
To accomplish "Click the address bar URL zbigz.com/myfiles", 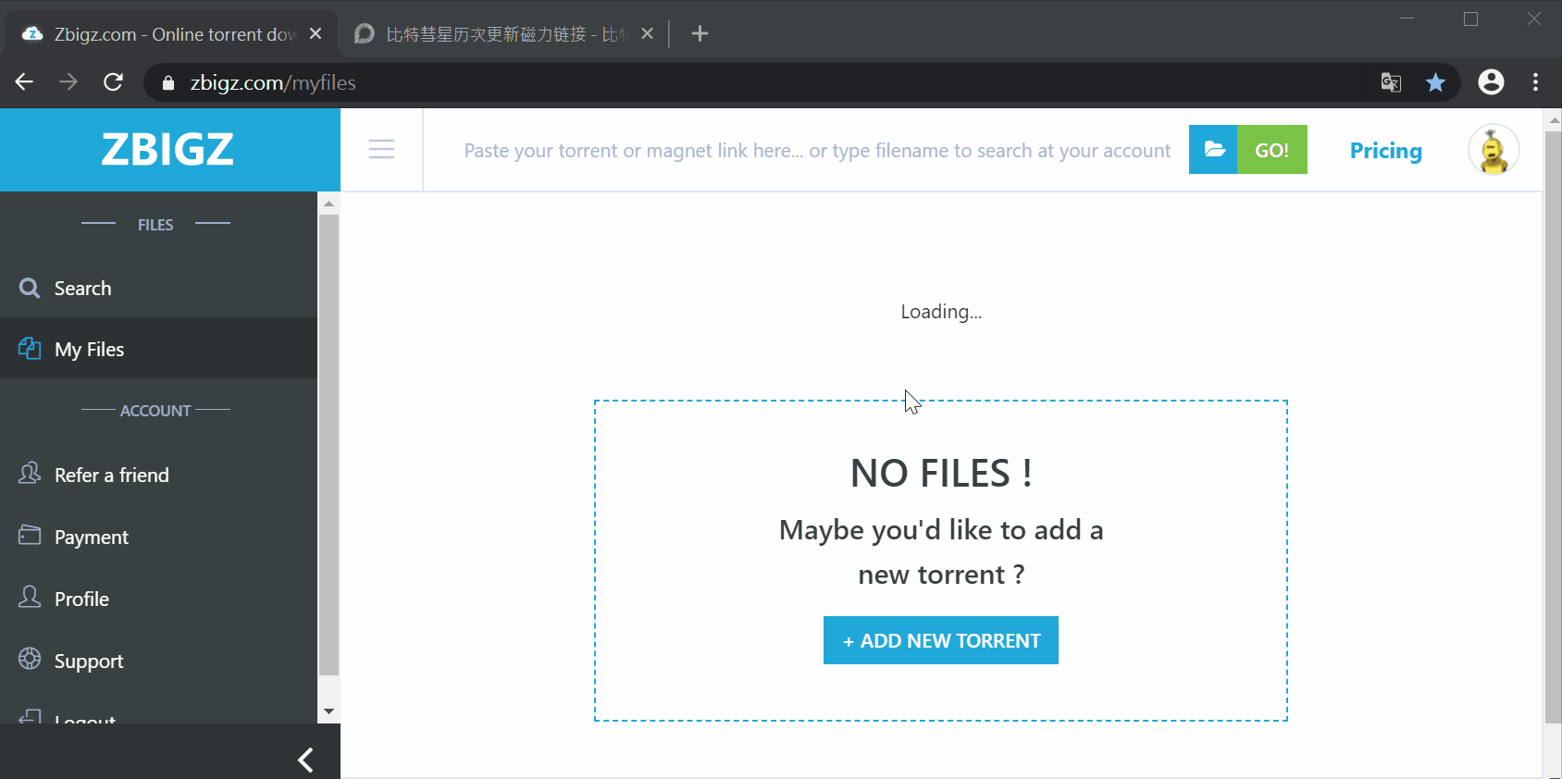I will point(273,82).
